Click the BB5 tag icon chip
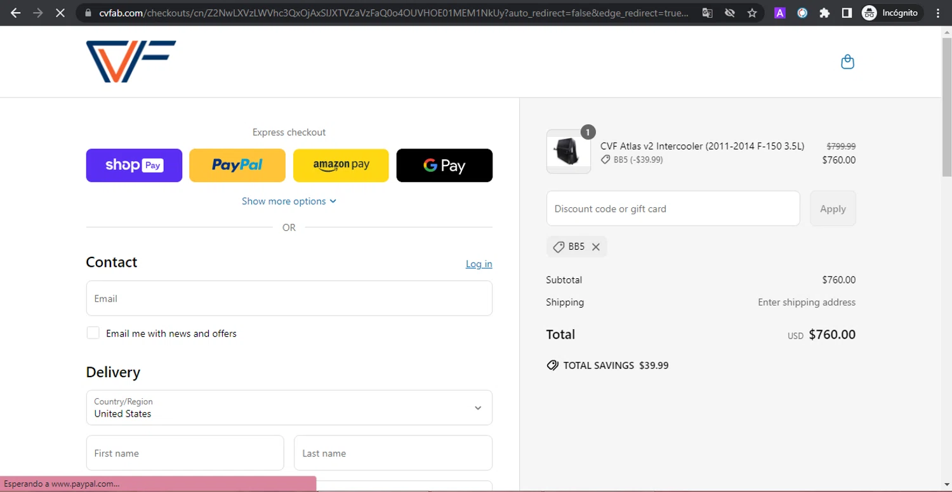Screen dimensions: 952x492 pyautogui.click(x=559, y=247)
